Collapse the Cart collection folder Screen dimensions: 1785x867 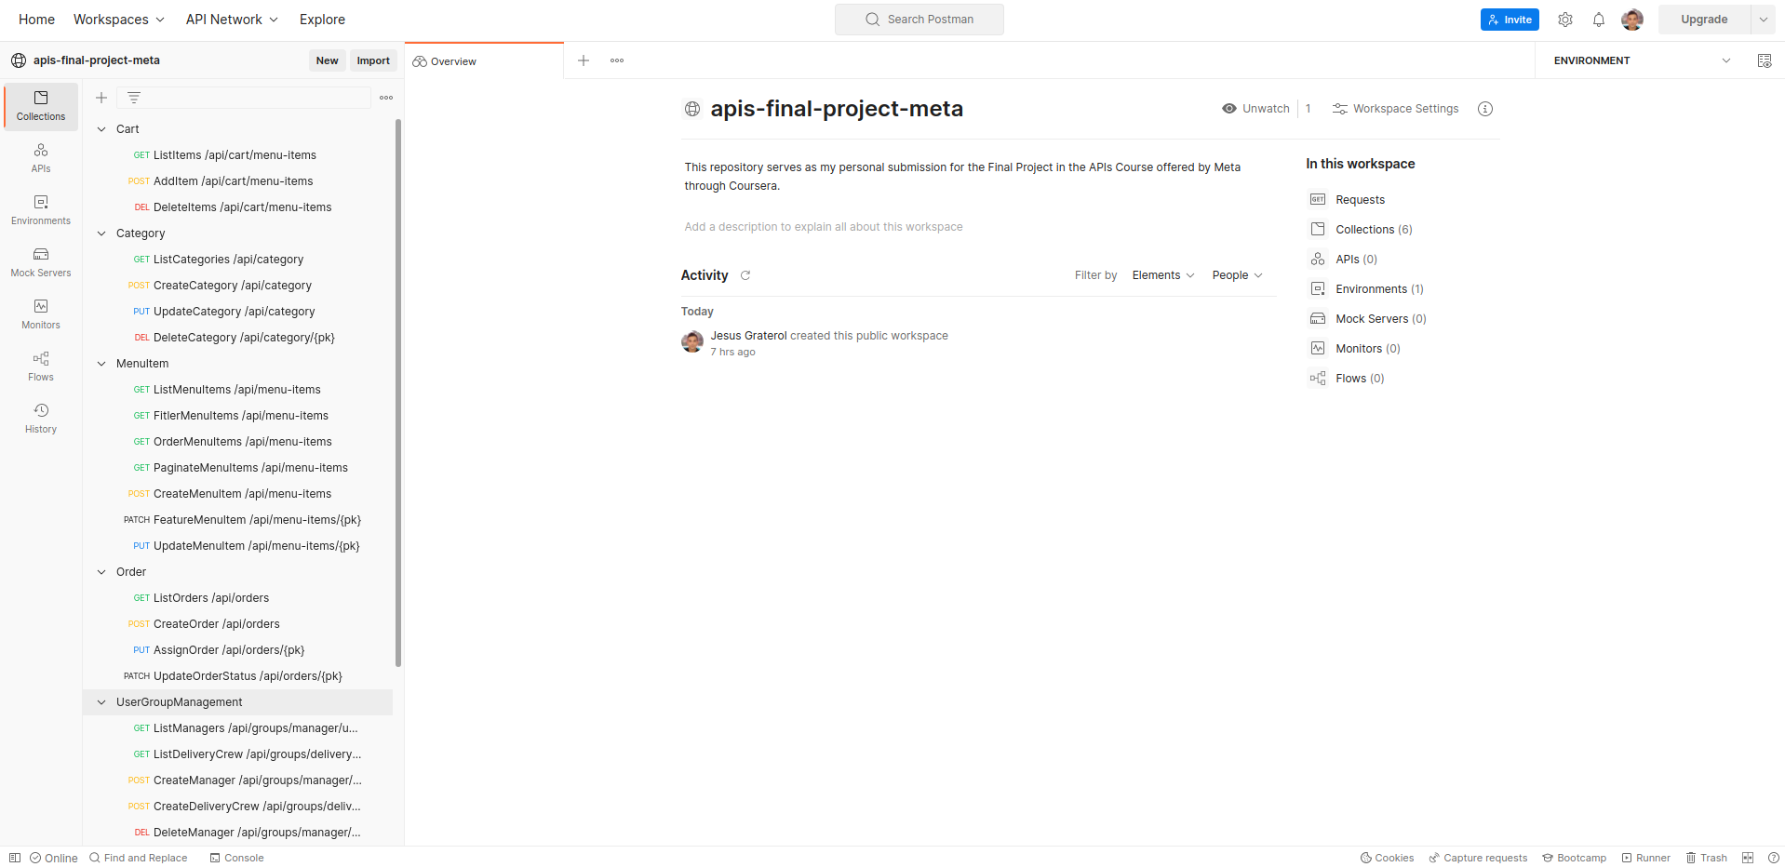pyautogui.click(x=101, y=129)
